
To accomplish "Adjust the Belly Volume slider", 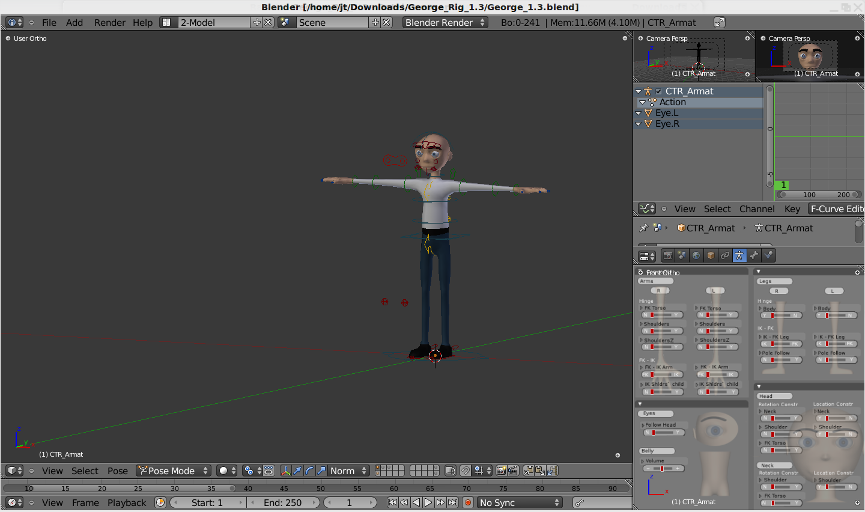I will (663, 469).
